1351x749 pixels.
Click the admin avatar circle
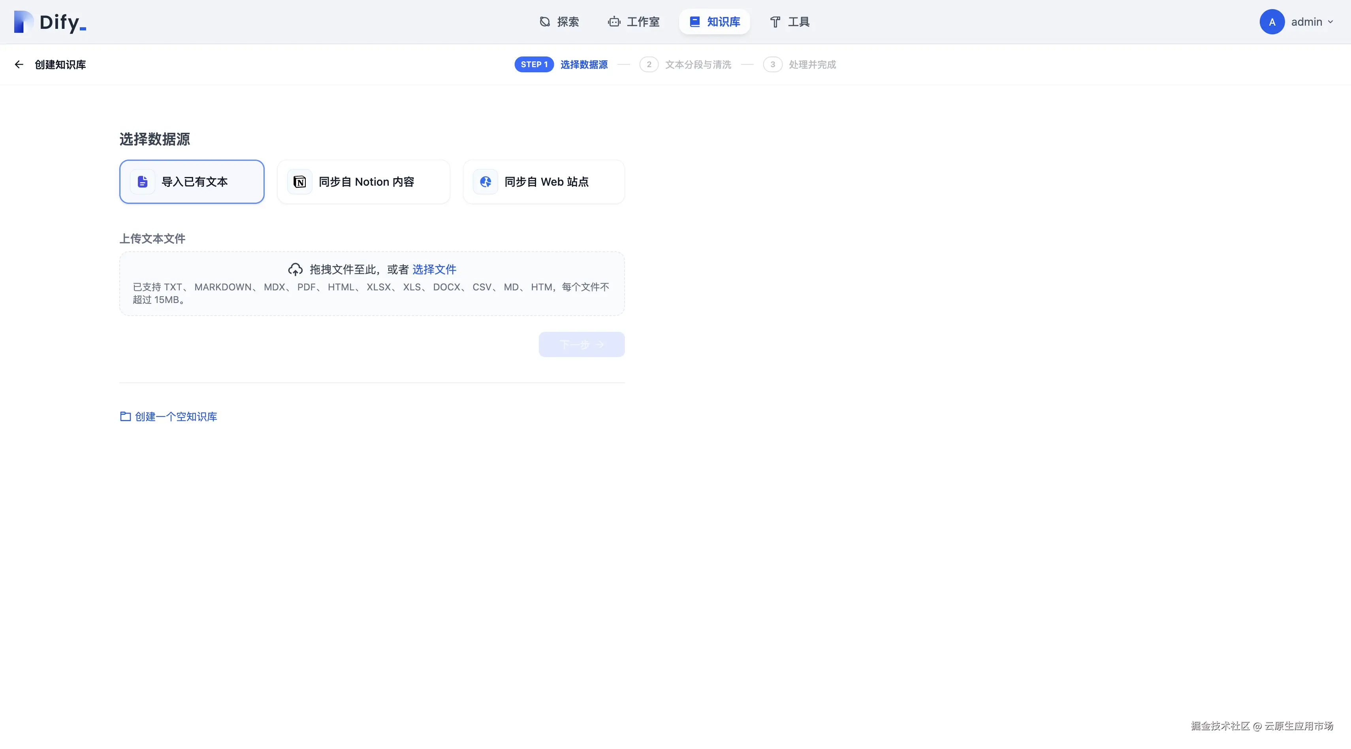(1271, 22)
